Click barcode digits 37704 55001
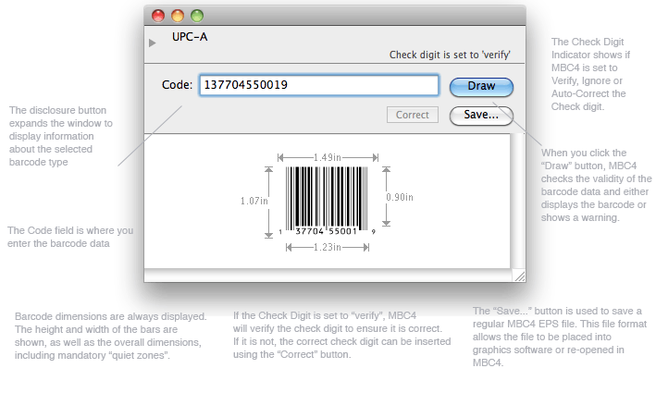Image resolution: width=656 pixels, height=393 pixels. pos(326,231)
